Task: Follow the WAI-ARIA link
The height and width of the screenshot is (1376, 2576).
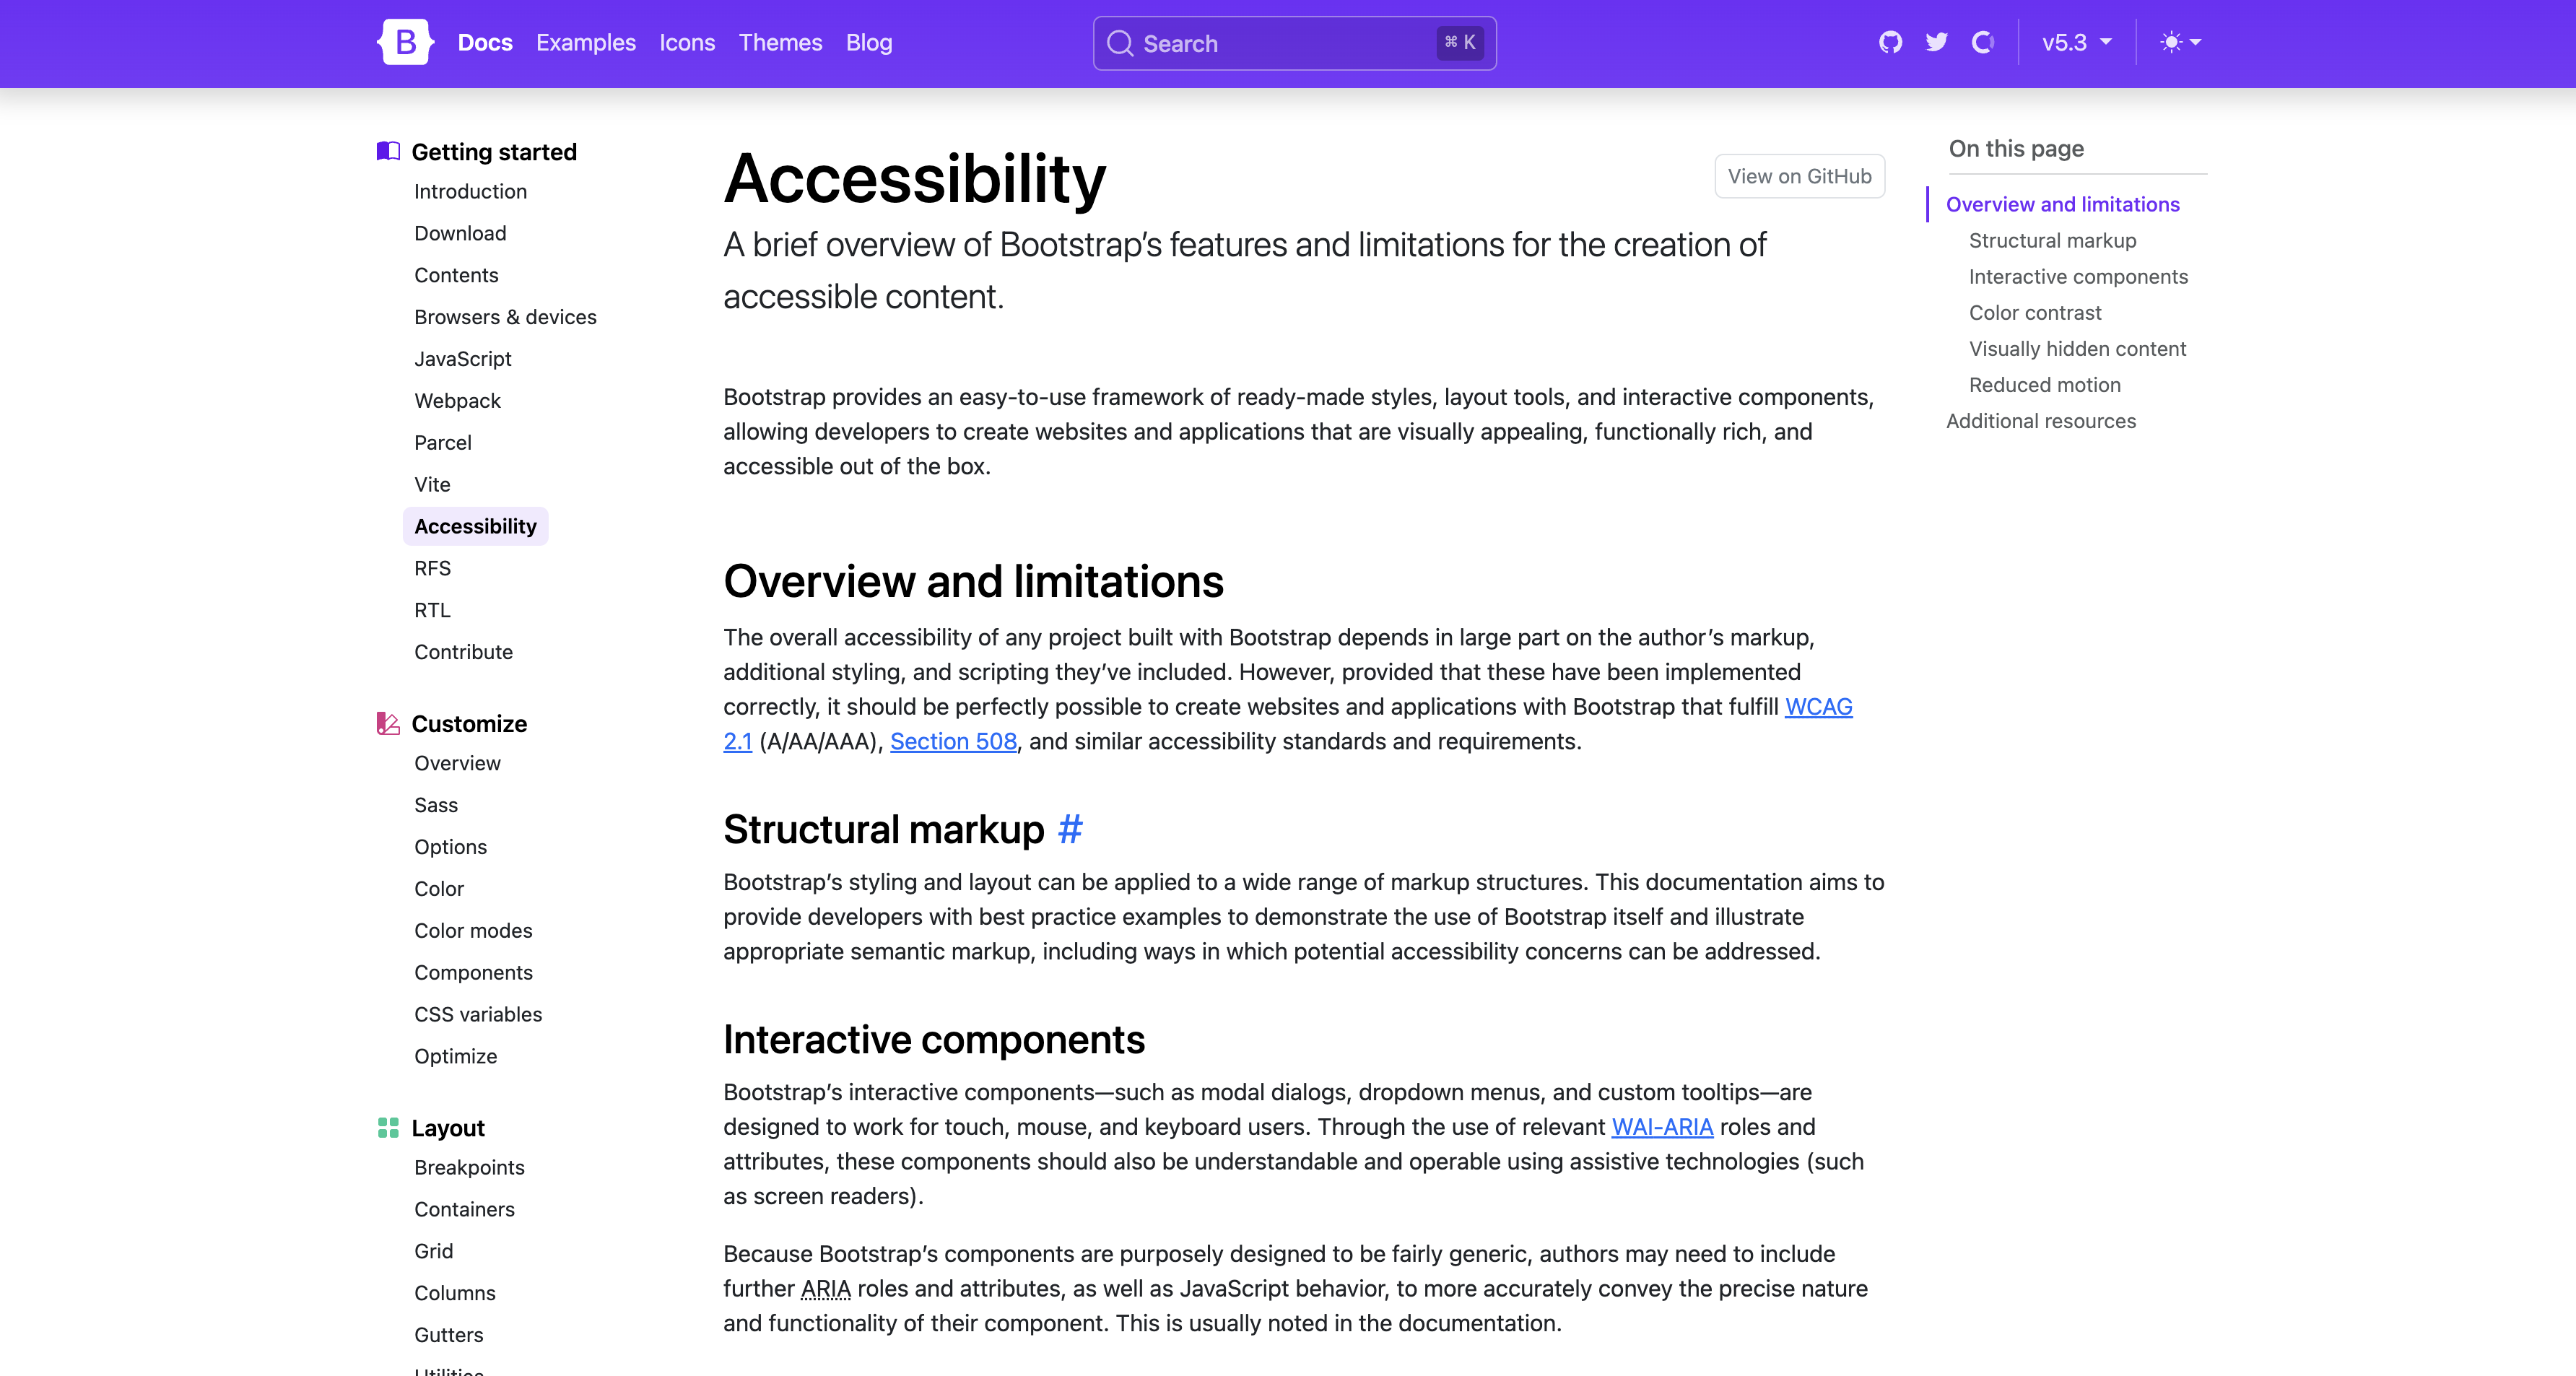Action: pyautogui.click(x=1662, y=1127)
